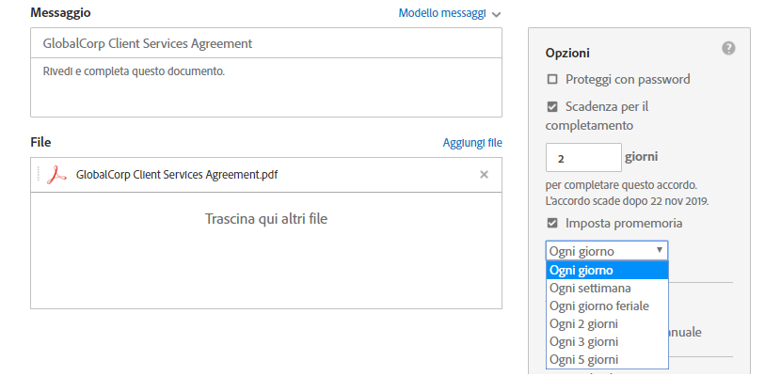Expand the Modello messaggi chevron
This screenshot has width=781, height=392.
(496, 14)
